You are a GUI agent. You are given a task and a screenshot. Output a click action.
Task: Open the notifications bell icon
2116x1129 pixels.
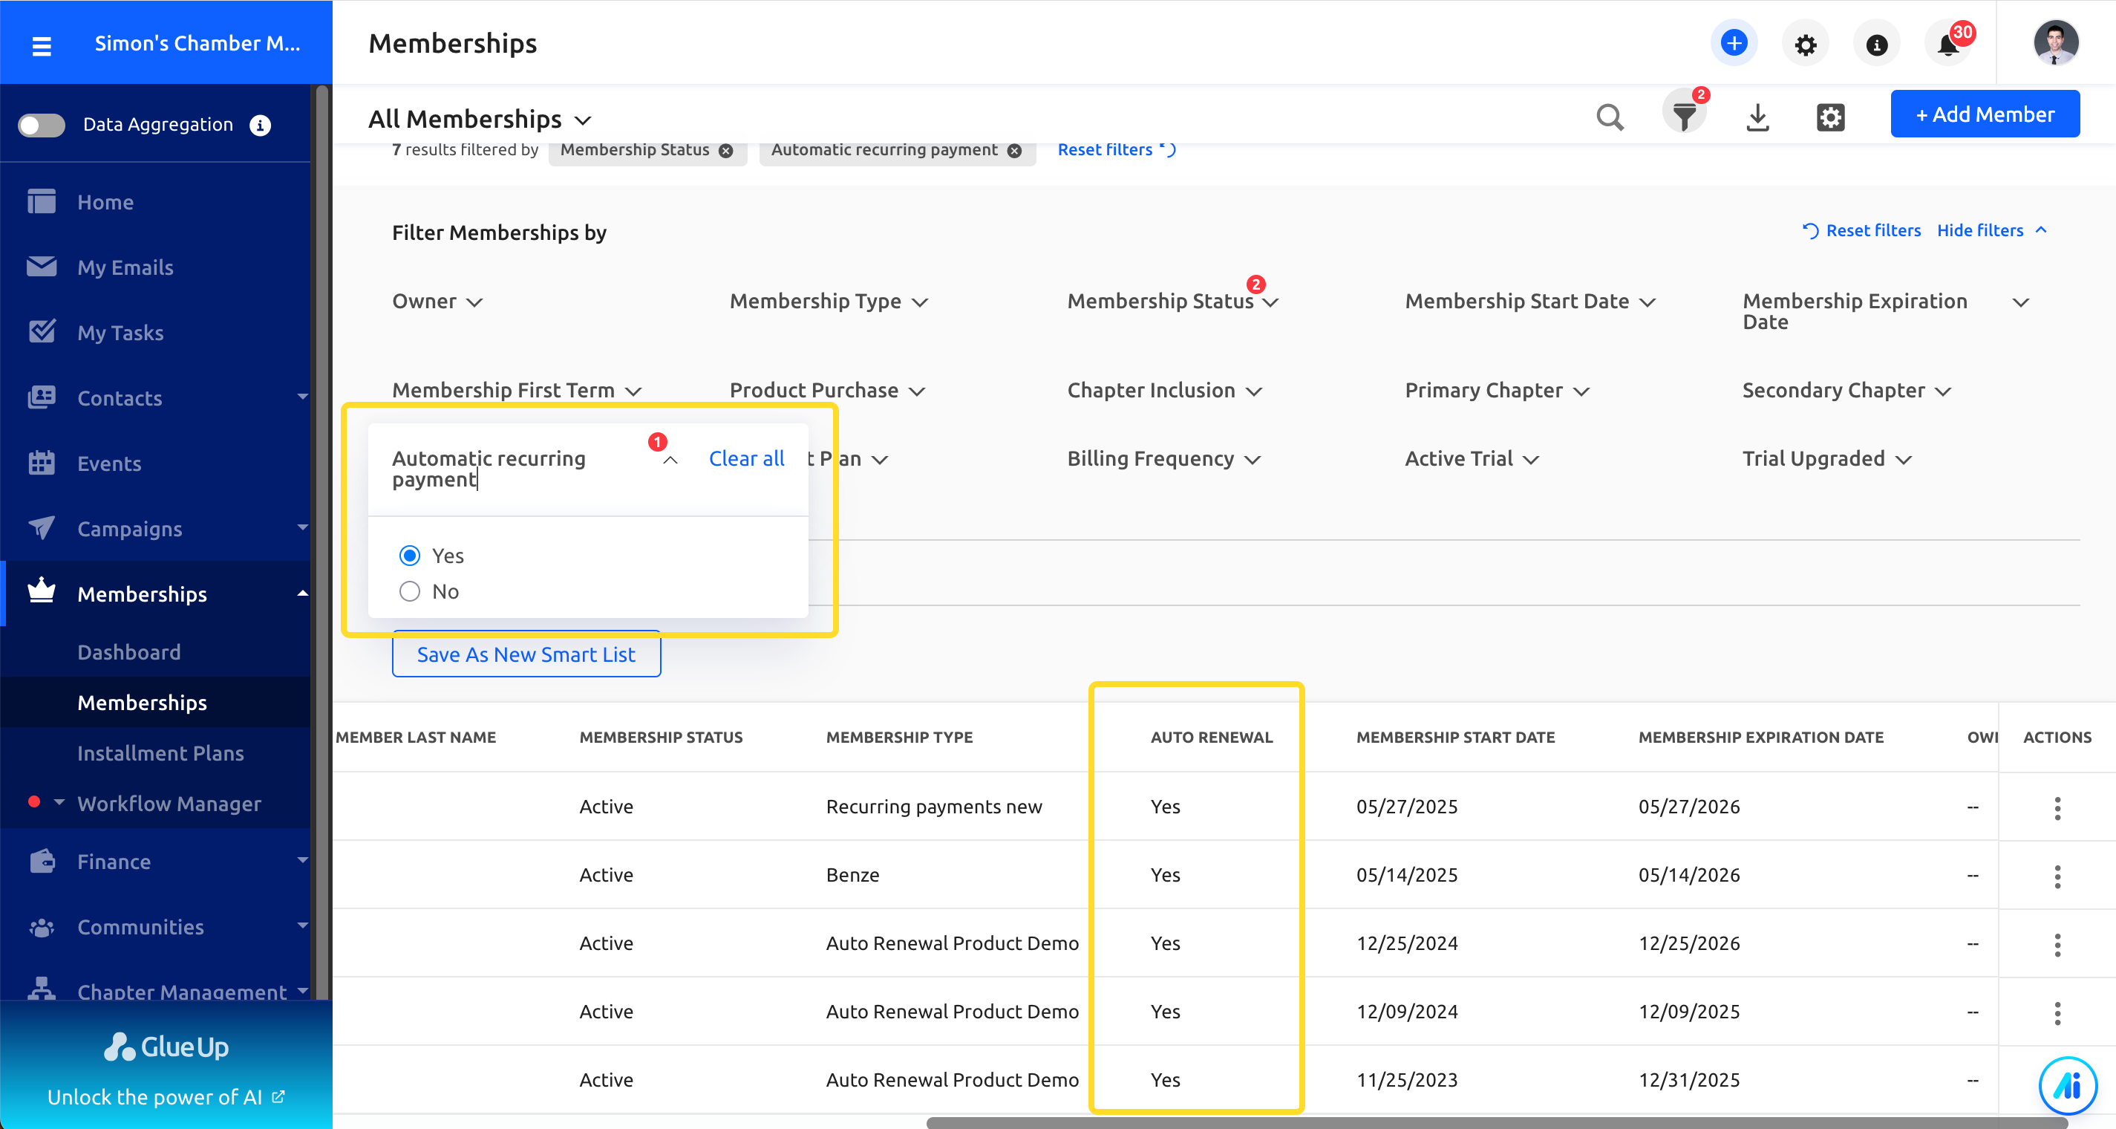pos(1947,45)
